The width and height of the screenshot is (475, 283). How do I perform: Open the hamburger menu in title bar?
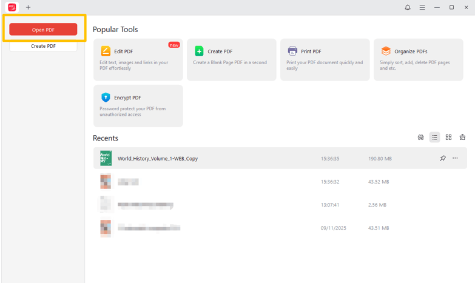point(422,7)
